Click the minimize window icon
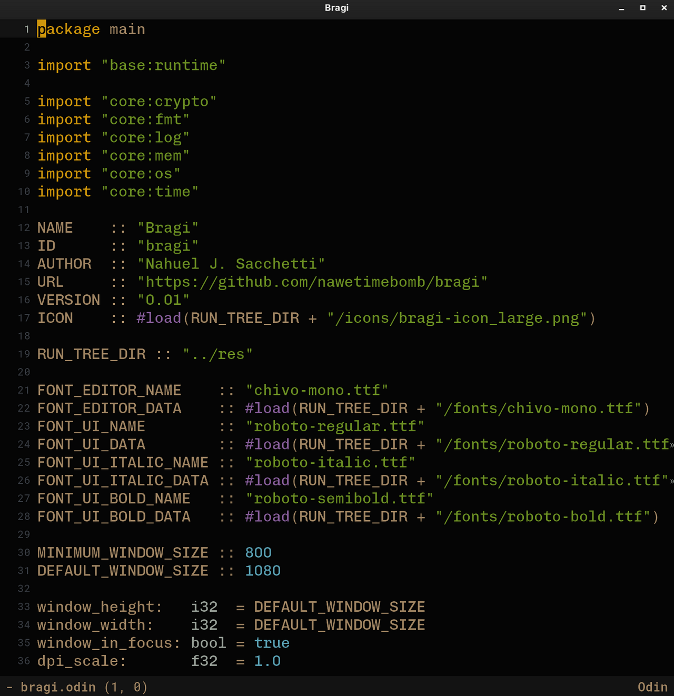Viewport: 674px width, 696px height. click(621, 8)
